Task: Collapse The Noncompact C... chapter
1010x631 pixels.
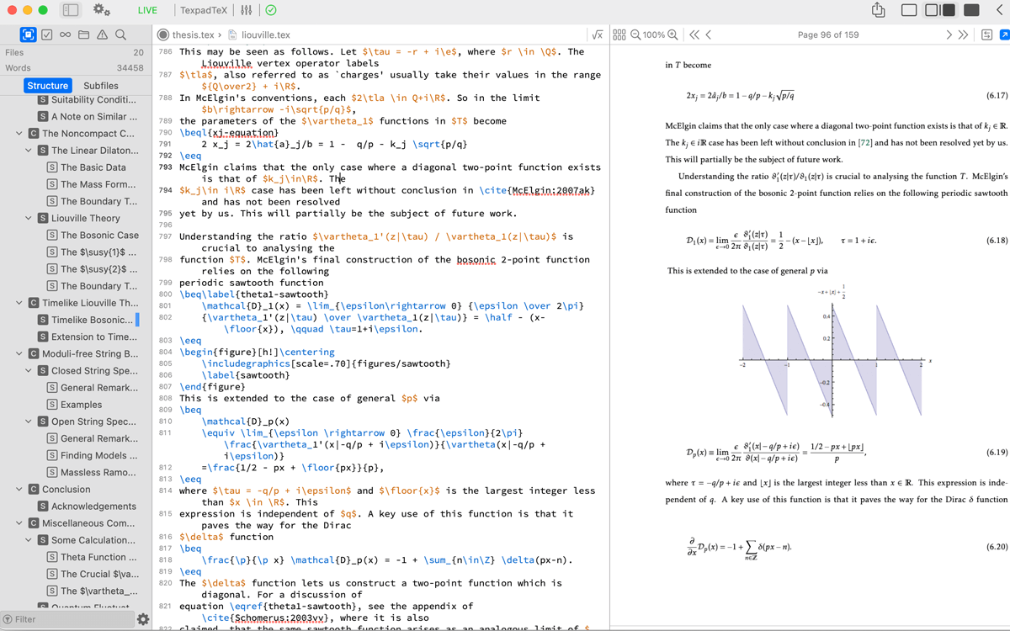Action: tap(19, 133)
